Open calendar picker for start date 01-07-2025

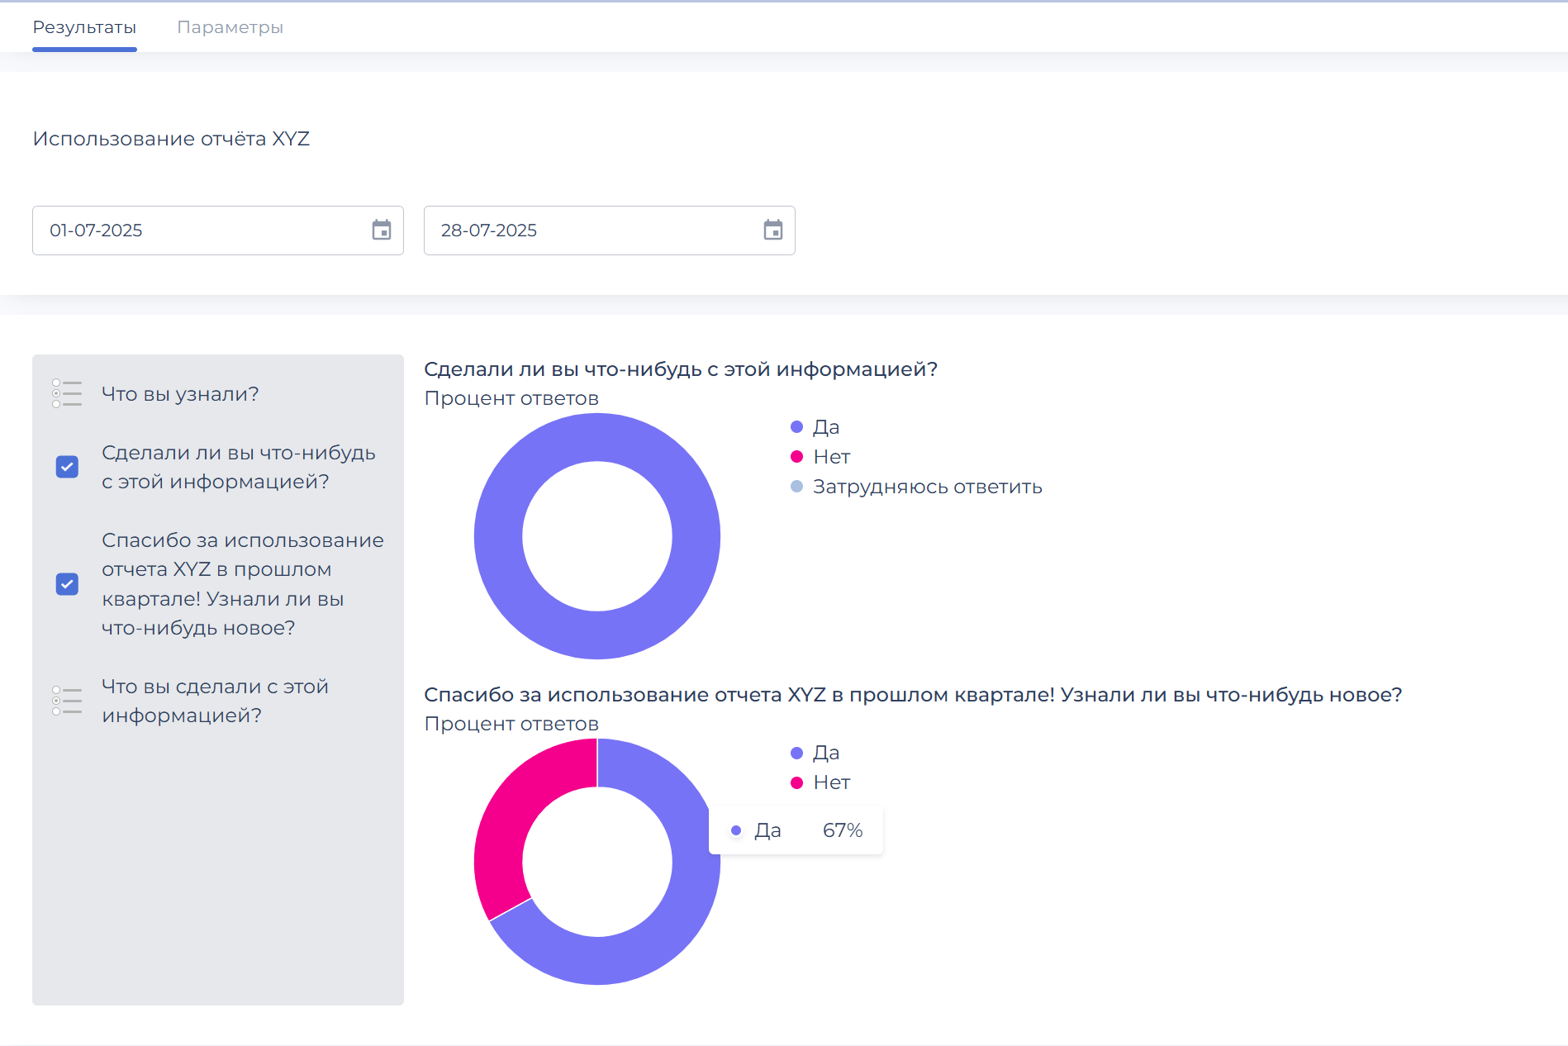tap(381, 231)
